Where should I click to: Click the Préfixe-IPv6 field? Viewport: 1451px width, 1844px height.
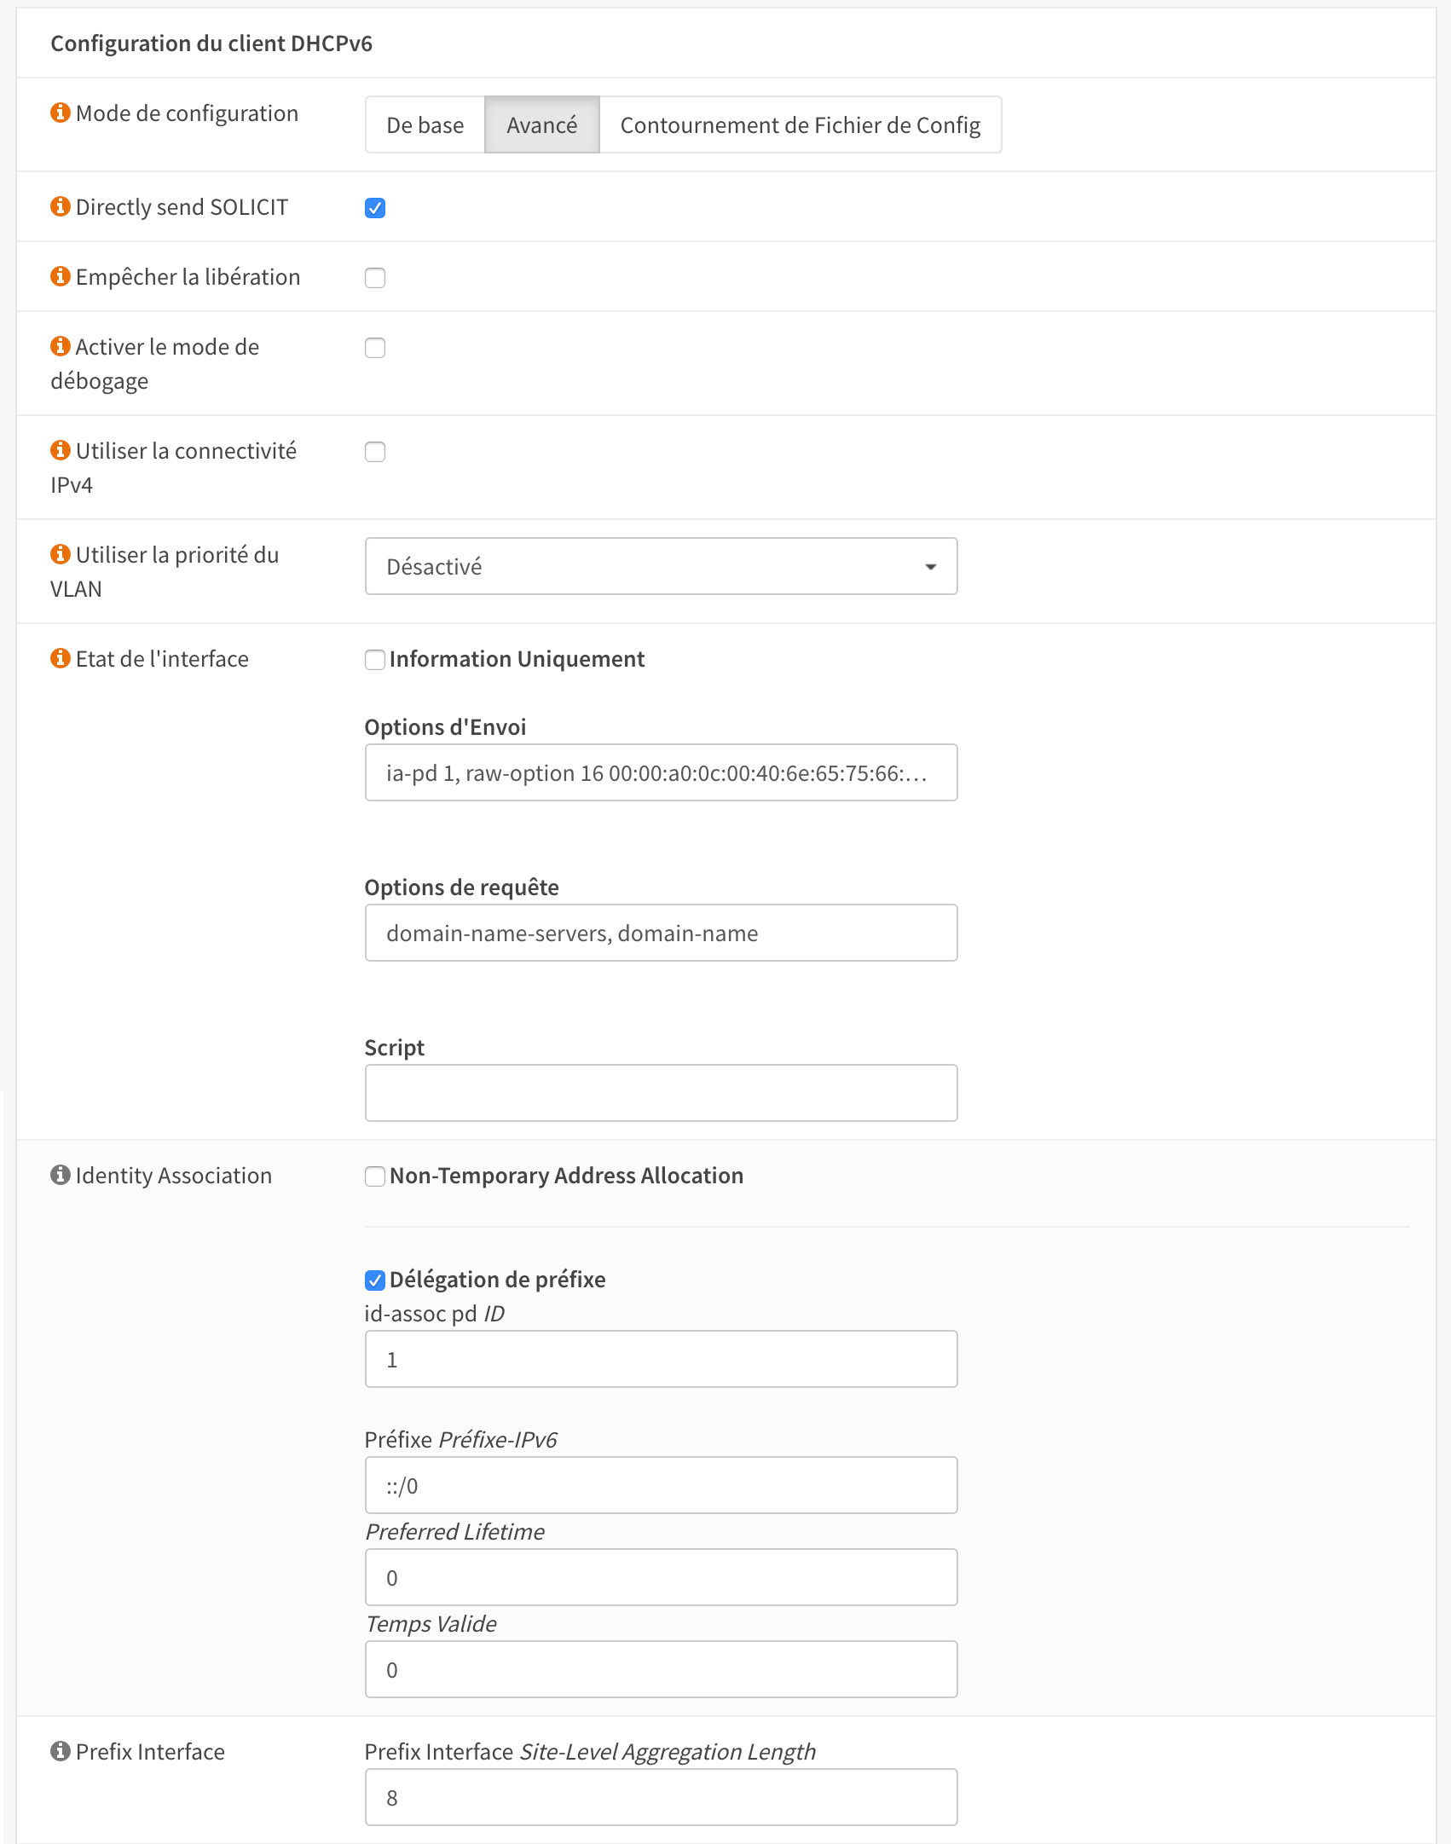click(661, 1485)
